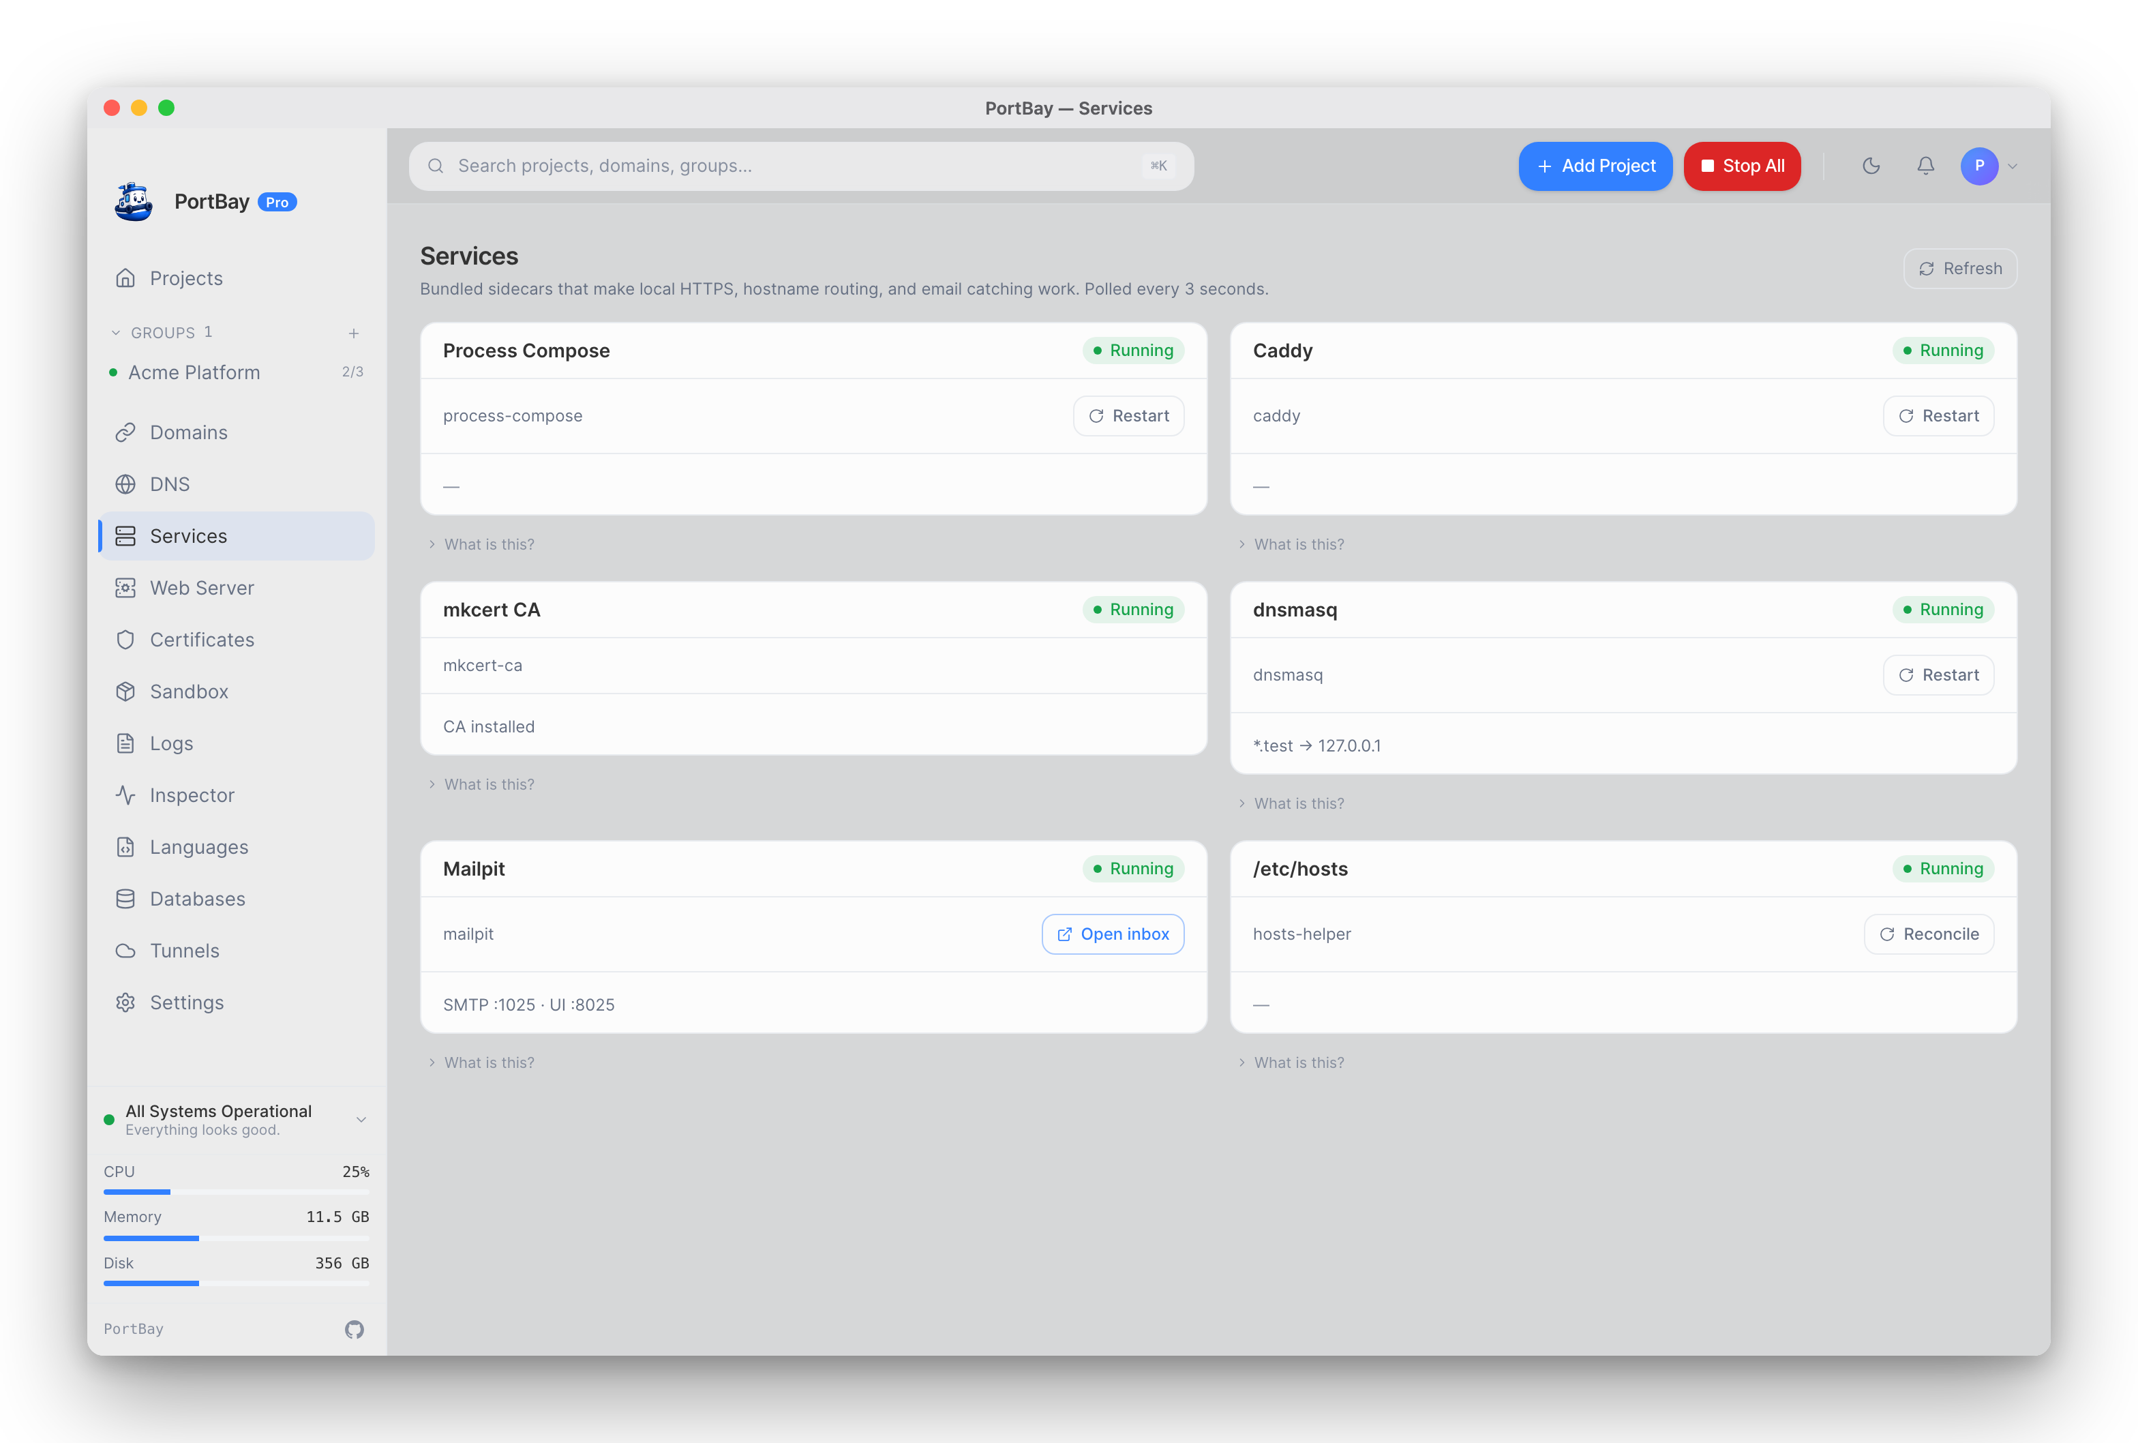Click the CPU usage bar
The image size is (2138, 1443).
[x=237, y=1193]
